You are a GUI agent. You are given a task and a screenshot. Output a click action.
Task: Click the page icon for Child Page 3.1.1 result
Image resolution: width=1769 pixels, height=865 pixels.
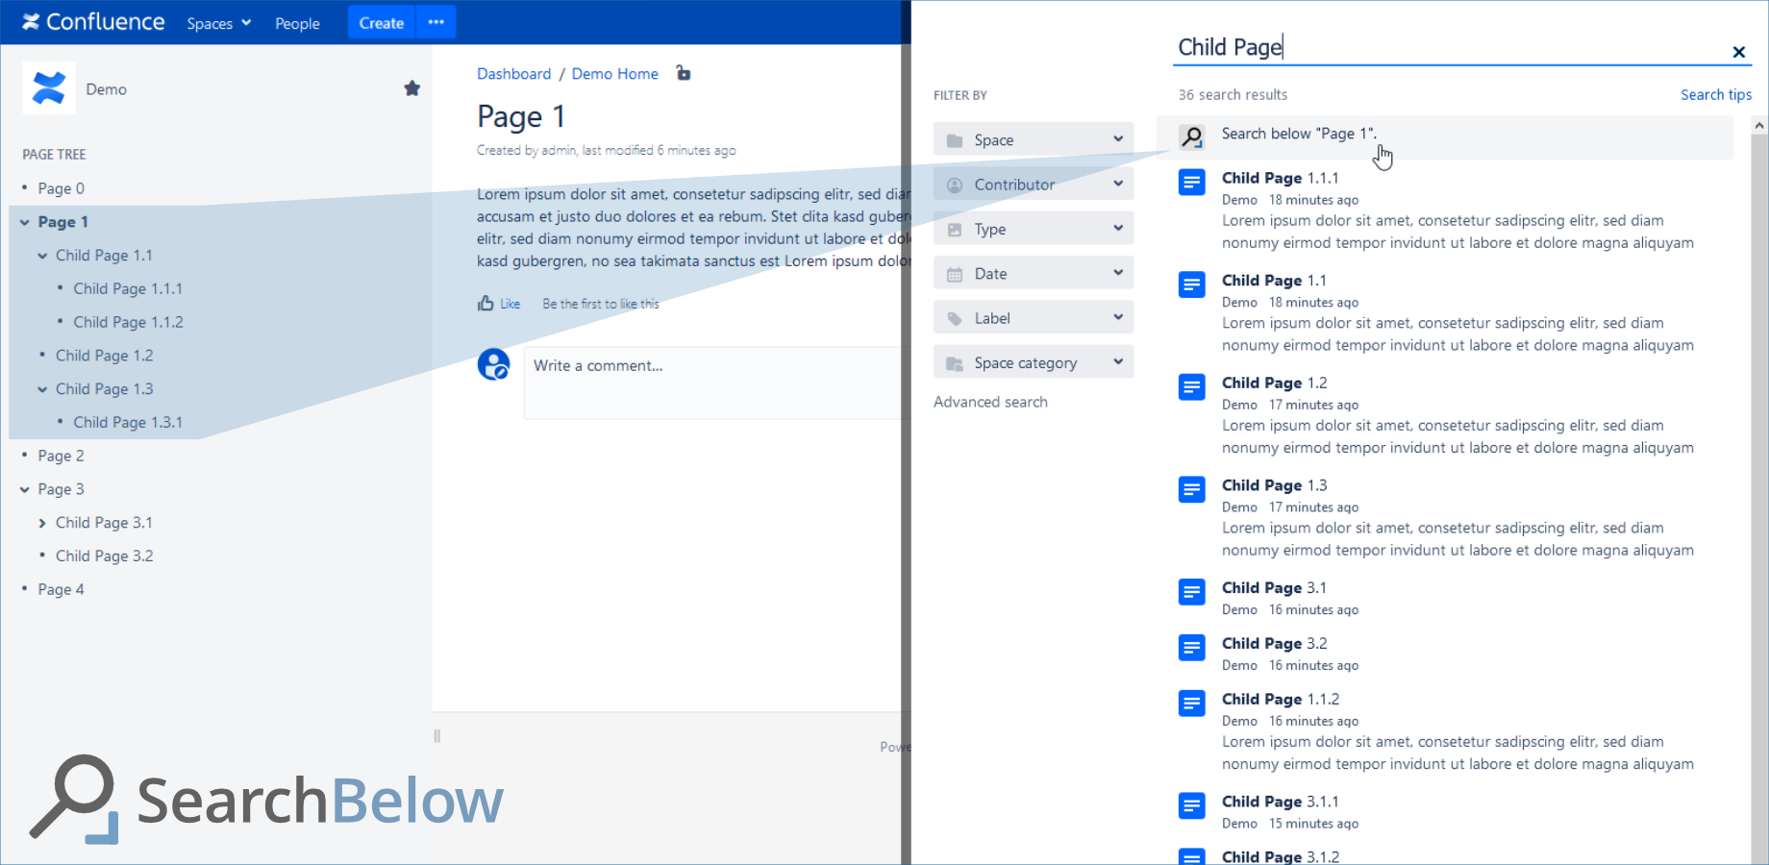coord(1192,805)
